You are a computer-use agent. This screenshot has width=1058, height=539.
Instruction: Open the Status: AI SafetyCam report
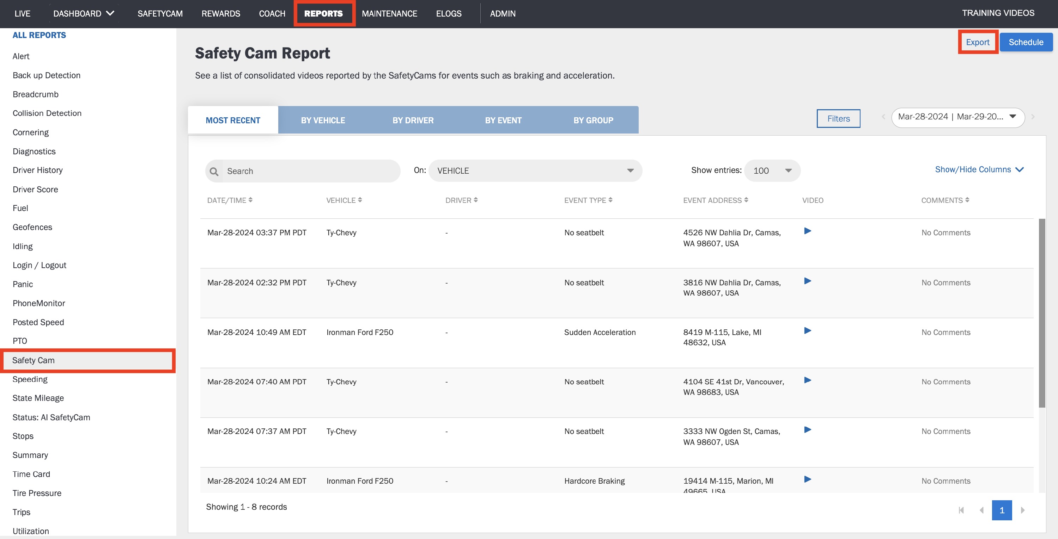click(x=51, y=417)
